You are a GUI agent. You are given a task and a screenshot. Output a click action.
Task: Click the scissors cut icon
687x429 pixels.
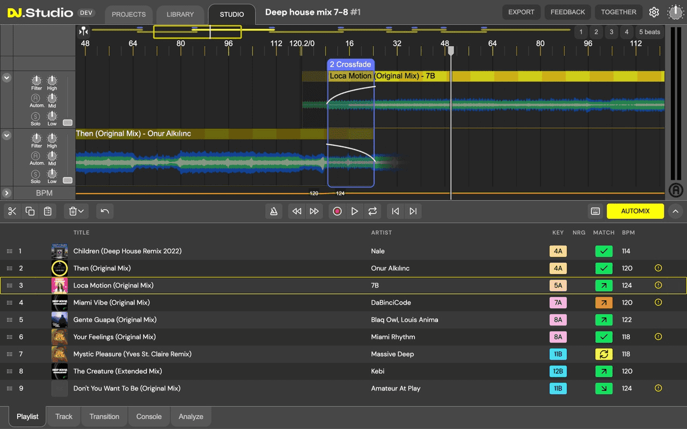[12, 211]
